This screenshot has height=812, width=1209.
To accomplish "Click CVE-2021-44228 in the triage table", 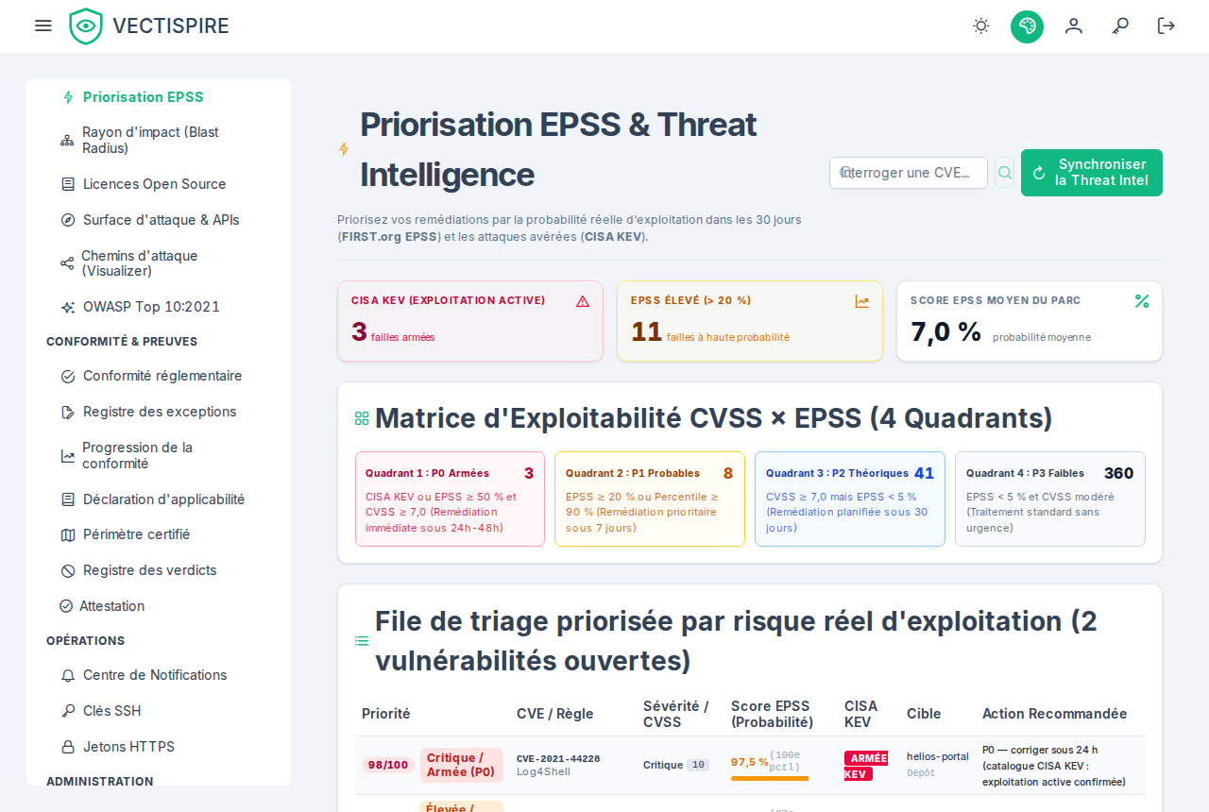I will click(558, 758).
